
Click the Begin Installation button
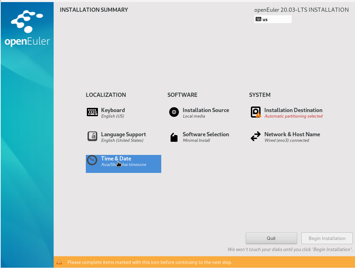327,238
